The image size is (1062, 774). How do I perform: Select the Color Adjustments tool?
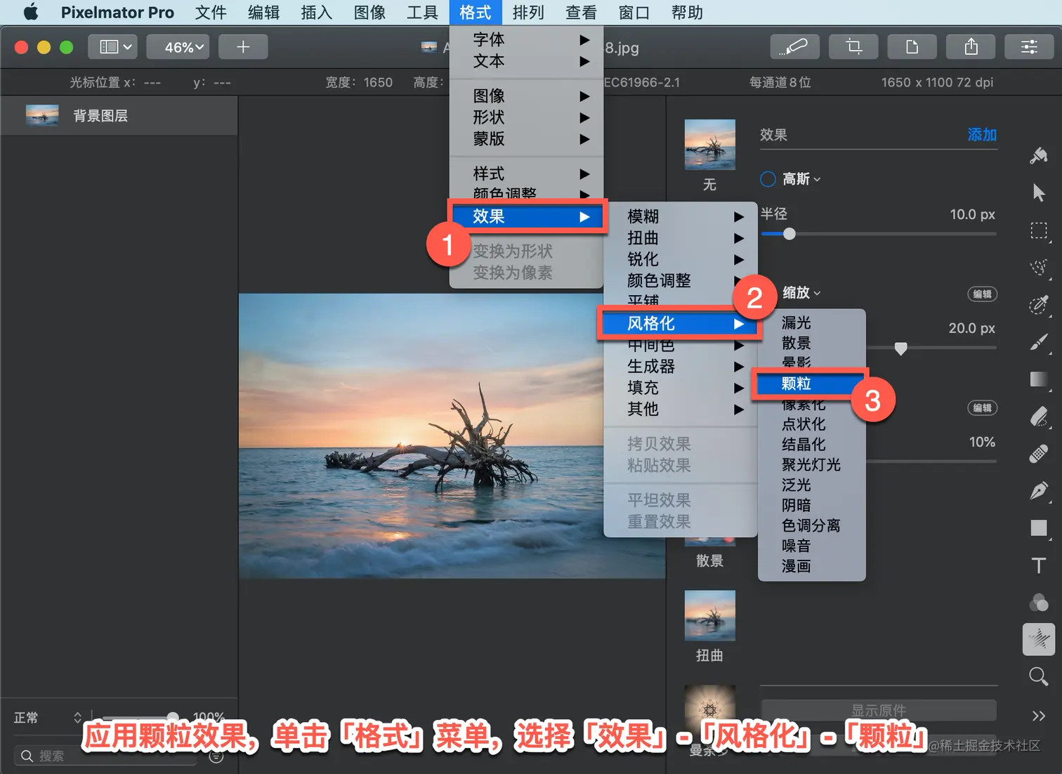(x=1039, y=603)
